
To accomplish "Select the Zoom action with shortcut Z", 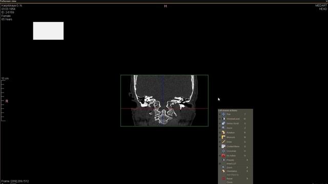I will click(235, 128).
